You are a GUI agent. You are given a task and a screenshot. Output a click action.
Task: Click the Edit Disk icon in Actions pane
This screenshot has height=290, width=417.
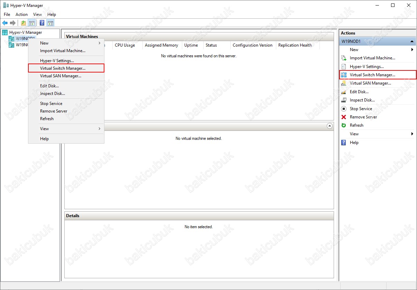tap(344, 92)
